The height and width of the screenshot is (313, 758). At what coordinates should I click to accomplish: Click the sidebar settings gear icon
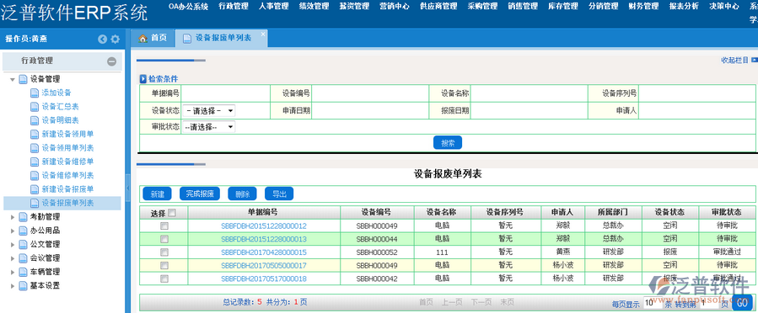pyautogui.click(x=115, y=40)
